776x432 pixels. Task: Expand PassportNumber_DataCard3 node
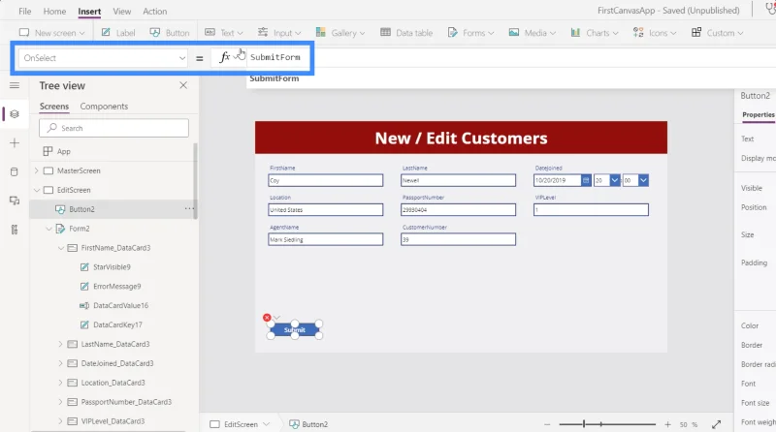tap(60, 402)
